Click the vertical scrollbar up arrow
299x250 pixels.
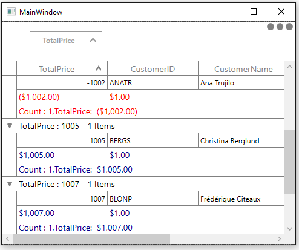[289, 67]
